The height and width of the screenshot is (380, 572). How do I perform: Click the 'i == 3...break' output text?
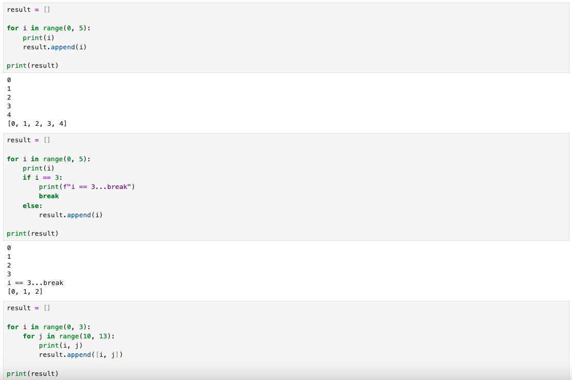(35, 282)
